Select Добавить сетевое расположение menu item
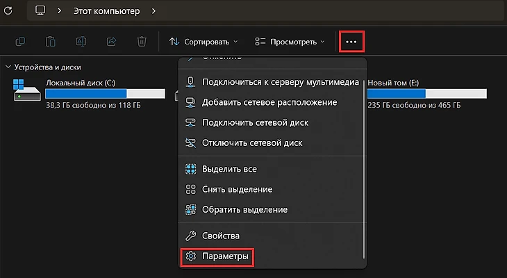 tap(272, 102)
